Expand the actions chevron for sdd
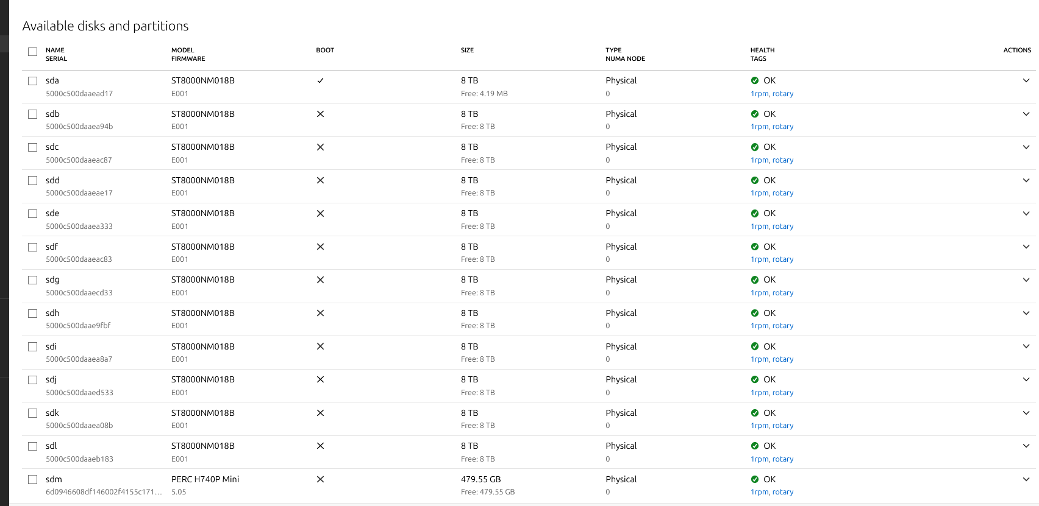1039x506 pixels. tap(1026, 180)
